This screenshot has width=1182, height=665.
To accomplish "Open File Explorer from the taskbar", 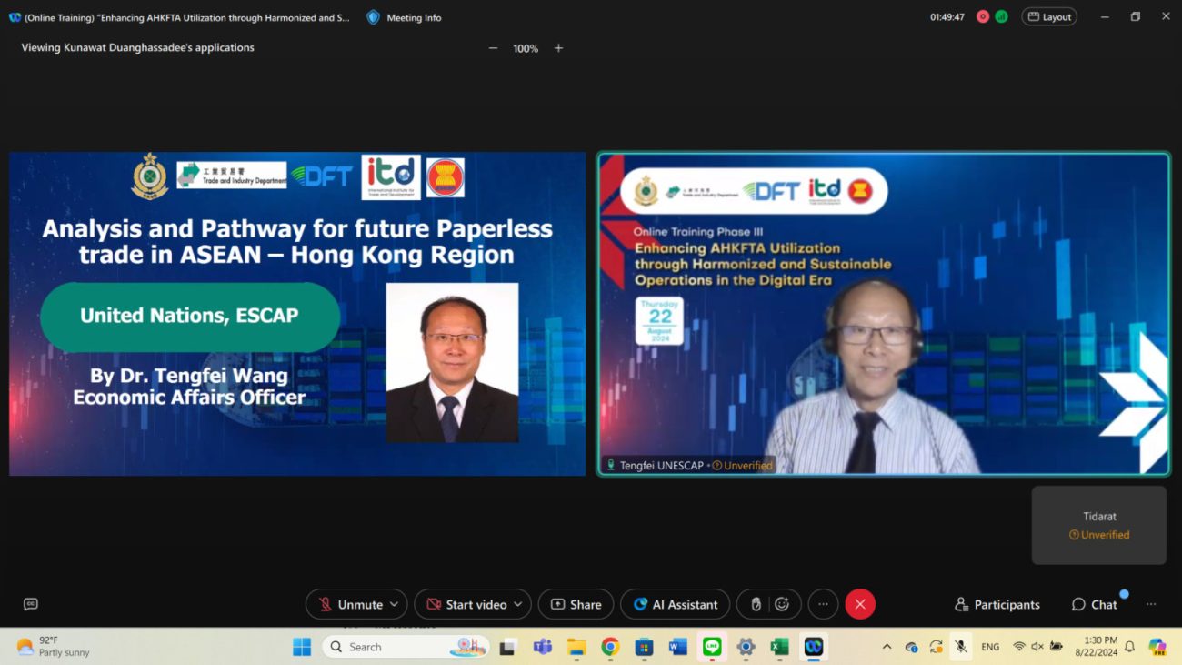I will 576,647.
